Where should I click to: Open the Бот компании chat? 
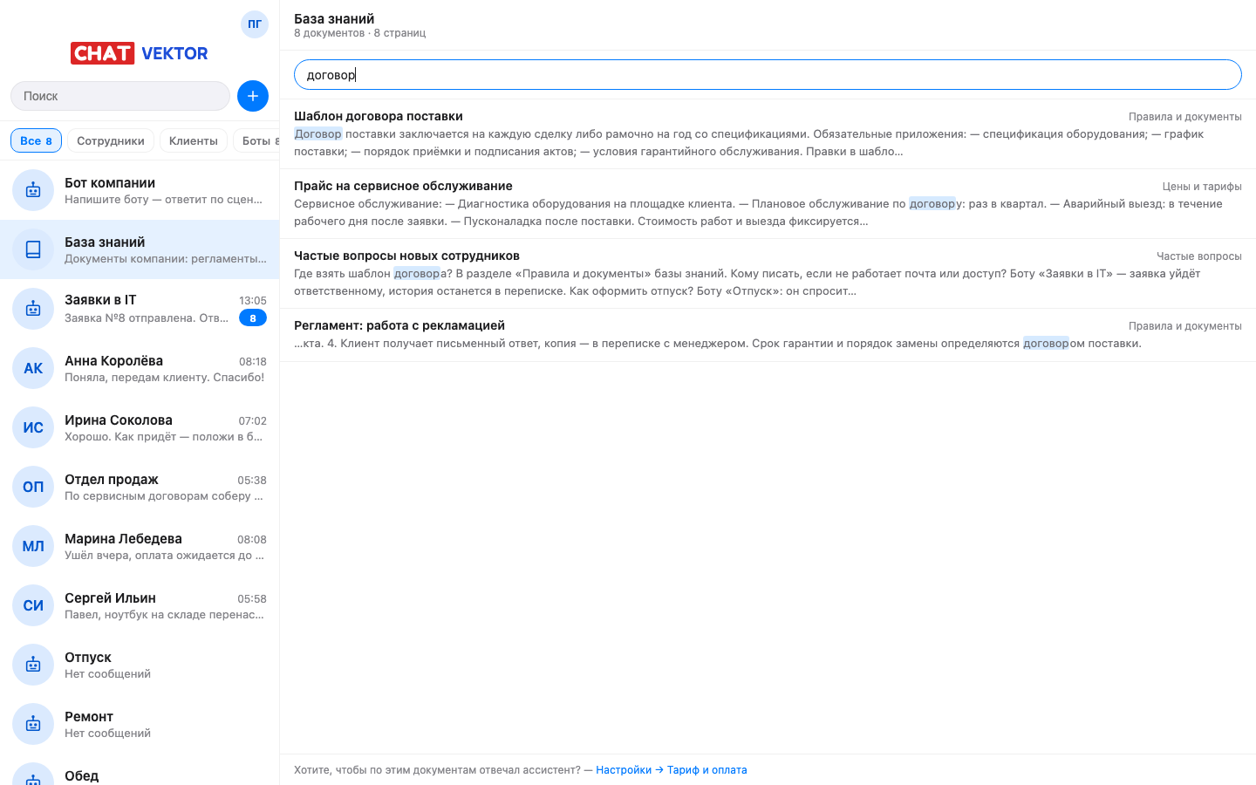[x=140, y=190]
